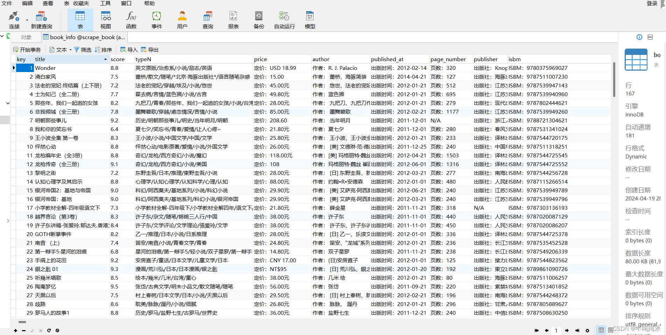Screen dimensions: 666x335
Task: Click the 文本 text button
Action: click(58, 50)
